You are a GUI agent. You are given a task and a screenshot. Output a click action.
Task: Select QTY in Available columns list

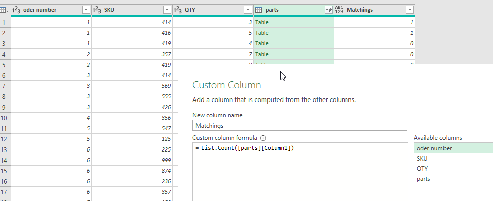[x=454, y=168]
